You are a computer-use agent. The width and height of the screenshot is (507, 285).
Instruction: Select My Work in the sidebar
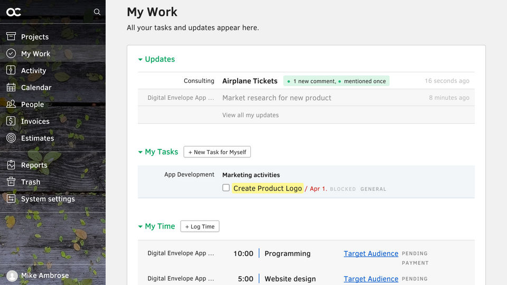35,53
